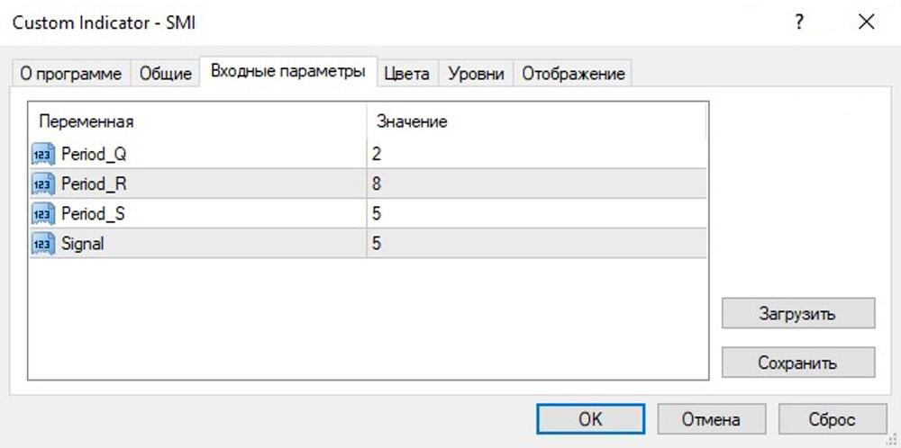Select the Period_R value cell showing 8
901x448 pixels.
pos(535,184)
